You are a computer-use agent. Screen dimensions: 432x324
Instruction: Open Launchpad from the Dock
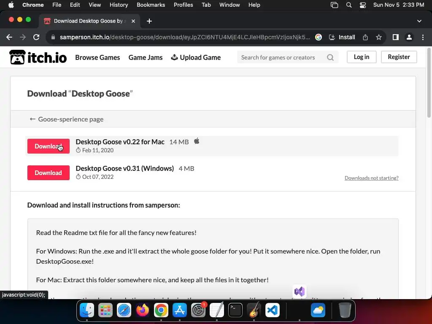click(x=105, y=310)
